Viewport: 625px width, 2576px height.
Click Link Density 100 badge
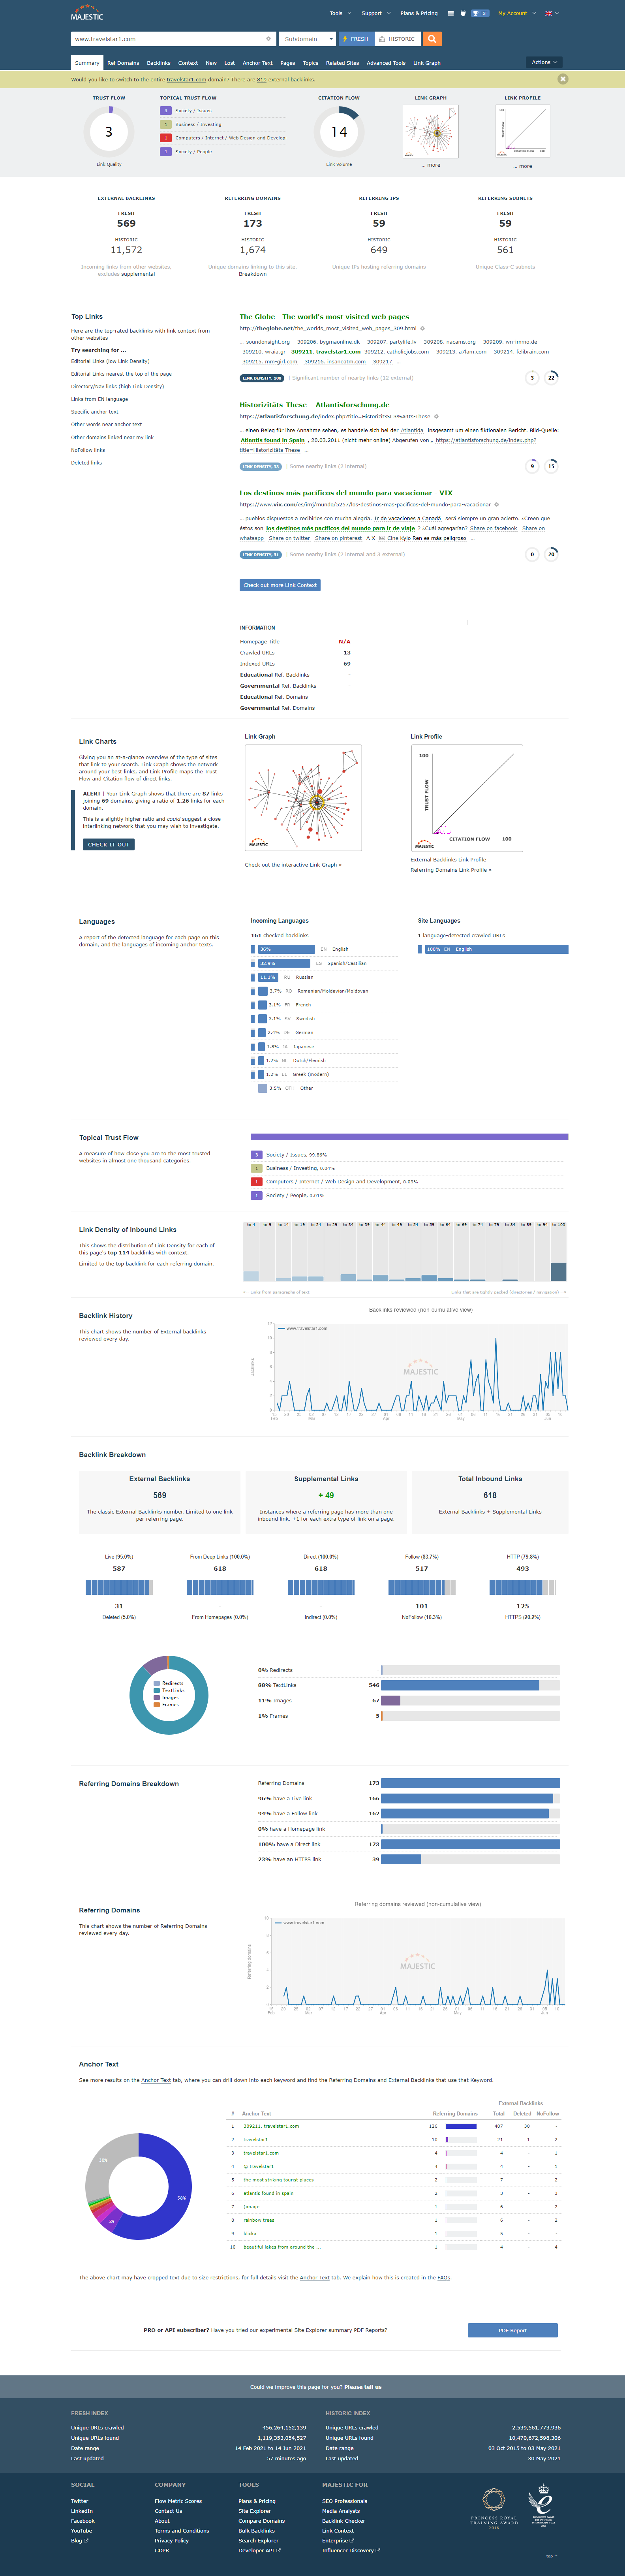pos(262,378)
